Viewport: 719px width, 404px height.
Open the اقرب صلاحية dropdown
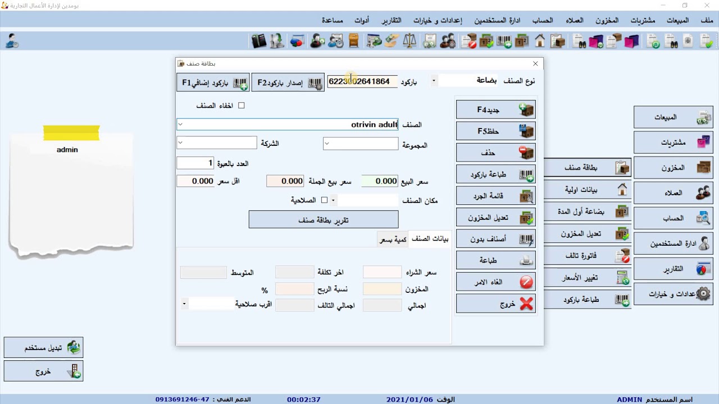184,304
